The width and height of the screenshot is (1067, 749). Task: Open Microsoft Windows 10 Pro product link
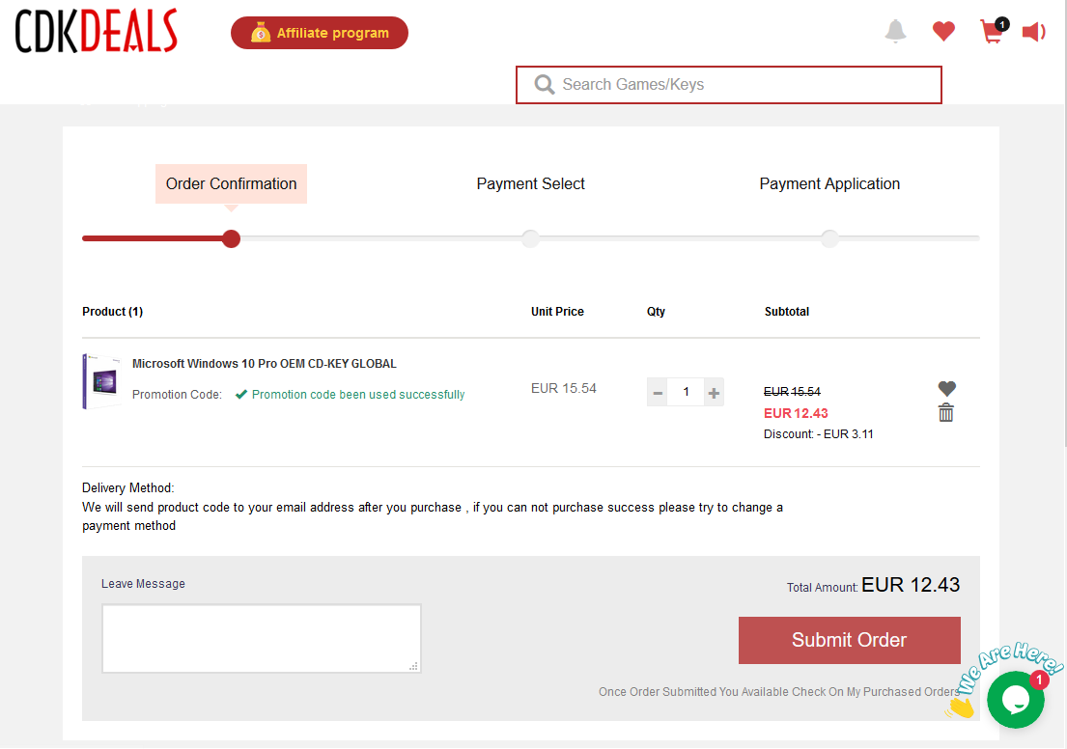point(264,364)
